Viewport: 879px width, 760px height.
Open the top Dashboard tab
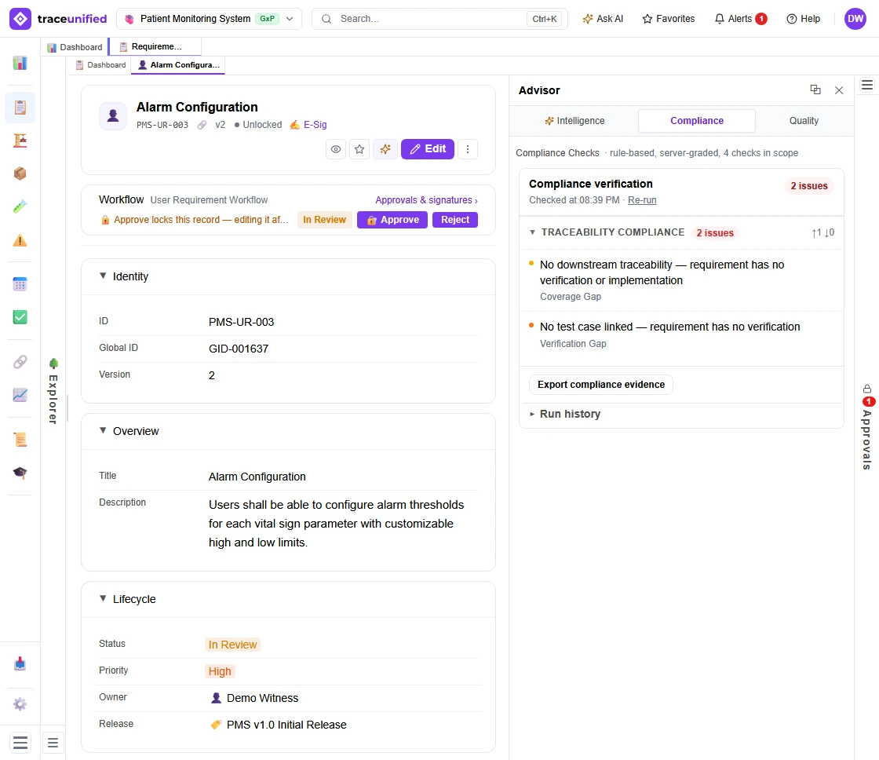[75, 47]
